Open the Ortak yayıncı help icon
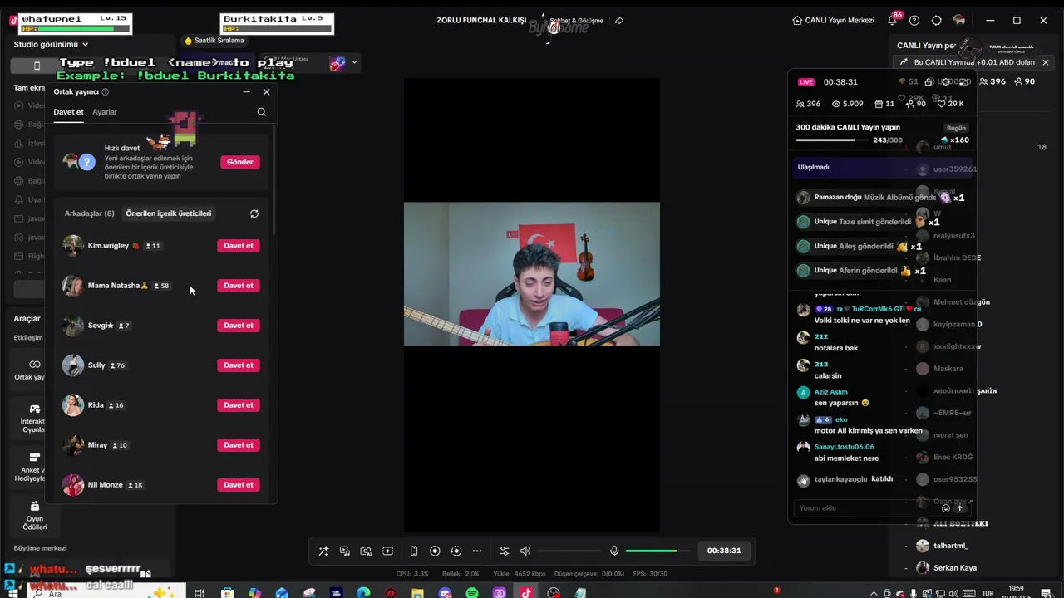The width and height of the screenshot is (1064, 598). click(x=105, y=92)
